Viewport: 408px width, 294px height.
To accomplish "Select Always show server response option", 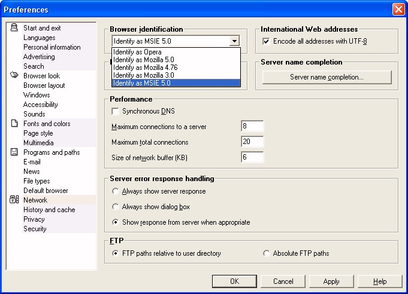I will [115, 191].
